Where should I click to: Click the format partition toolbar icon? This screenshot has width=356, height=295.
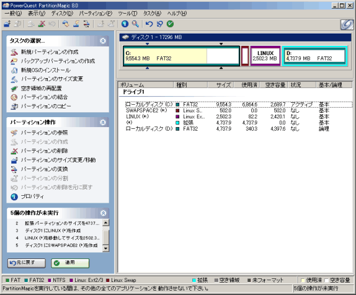pyautogui.click(x=76, y=24)
